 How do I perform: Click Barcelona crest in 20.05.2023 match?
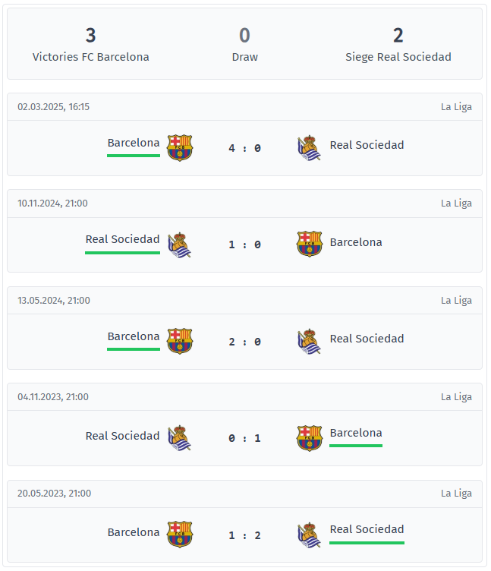(x=180, y=535)
